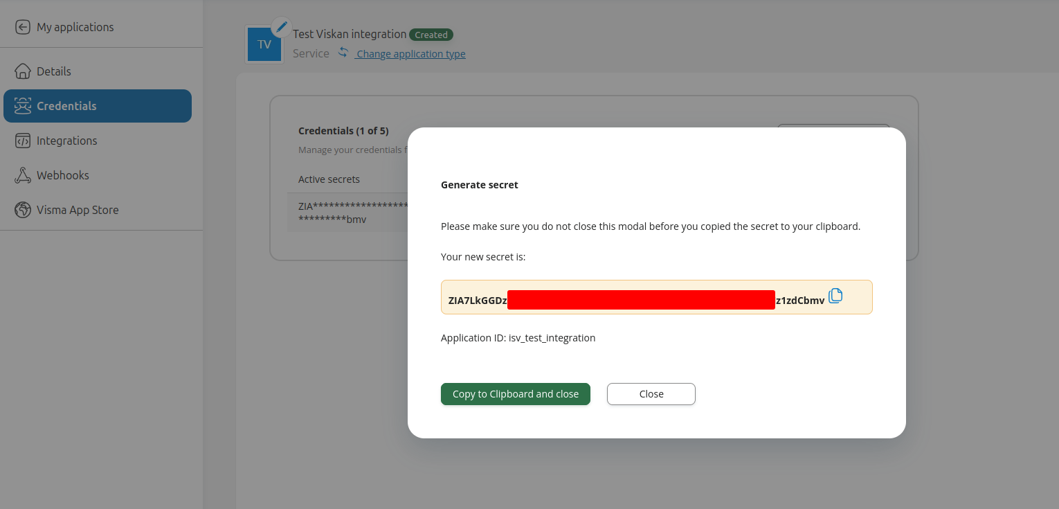1059x509 pixels.
Task: Click the TV application avatar
Action: [x=264, y=44]
